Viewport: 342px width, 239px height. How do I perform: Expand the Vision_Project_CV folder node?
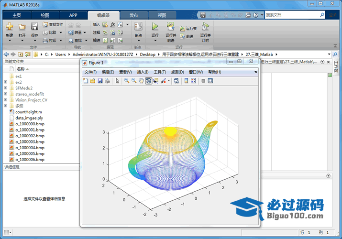pyautogui.click(x=5, y=100)
